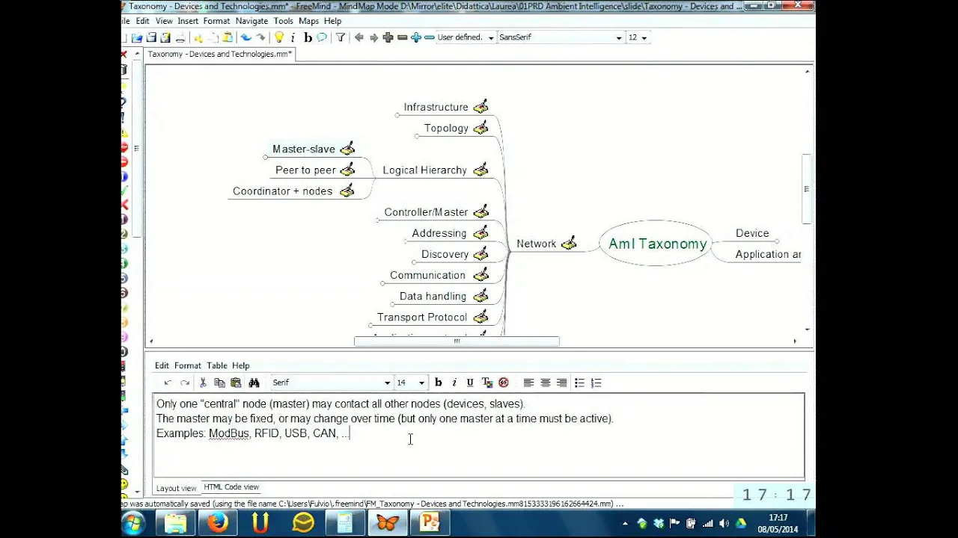Viewport: 958px width, 538px height.
Task: Click the Redo arrow in main toolbar
Action: click(260, 37)
